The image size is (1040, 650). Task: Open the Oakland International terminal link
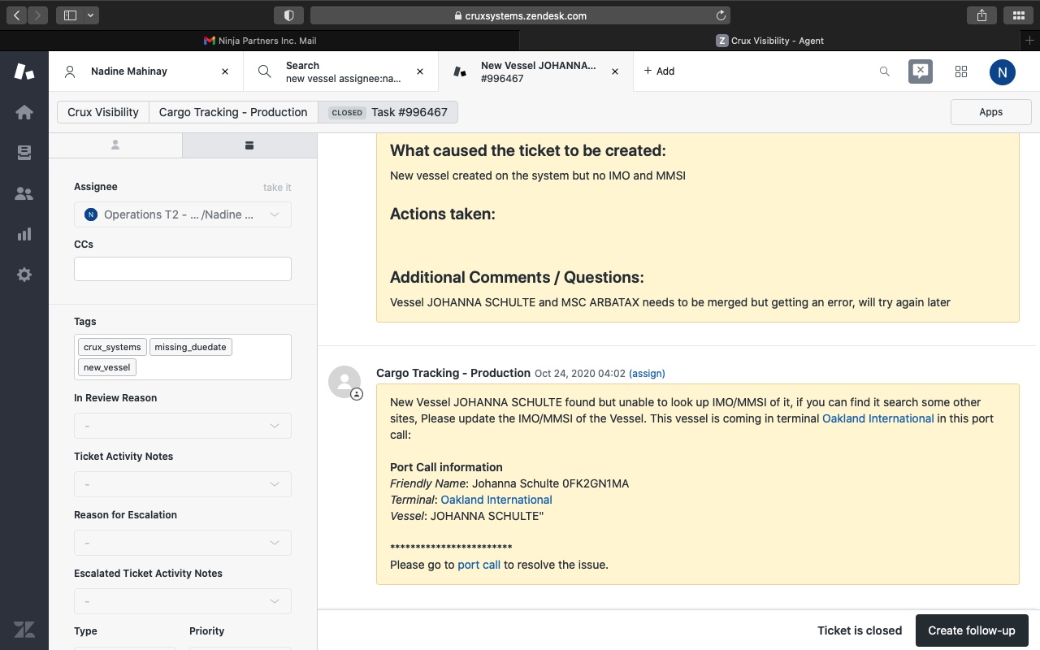(x=496, y=500)
